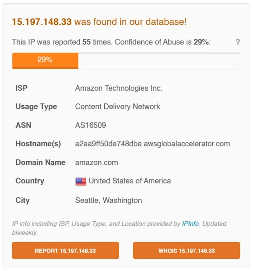Click the United States flag icon
Image resolution: width=253 pixels, height=271 pixels.
[x=81, y=182]
